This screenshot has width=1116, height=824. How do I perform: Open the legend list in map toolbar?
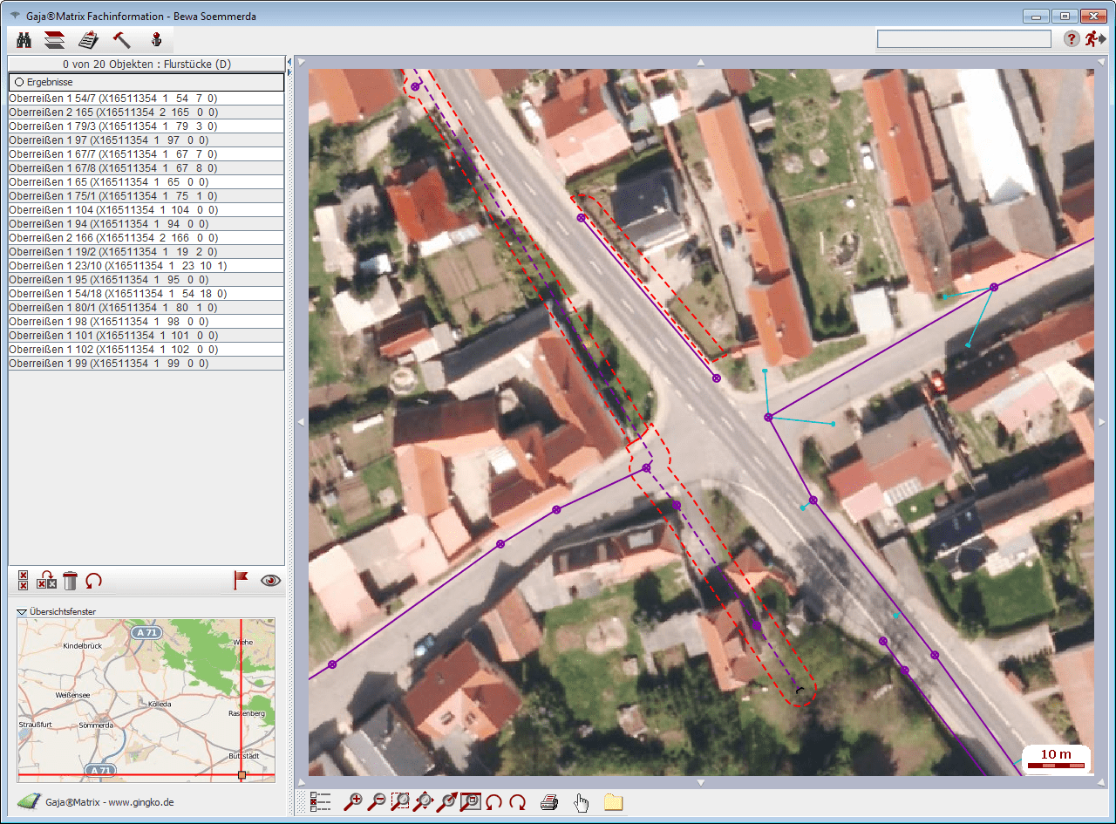click(320, 802)
